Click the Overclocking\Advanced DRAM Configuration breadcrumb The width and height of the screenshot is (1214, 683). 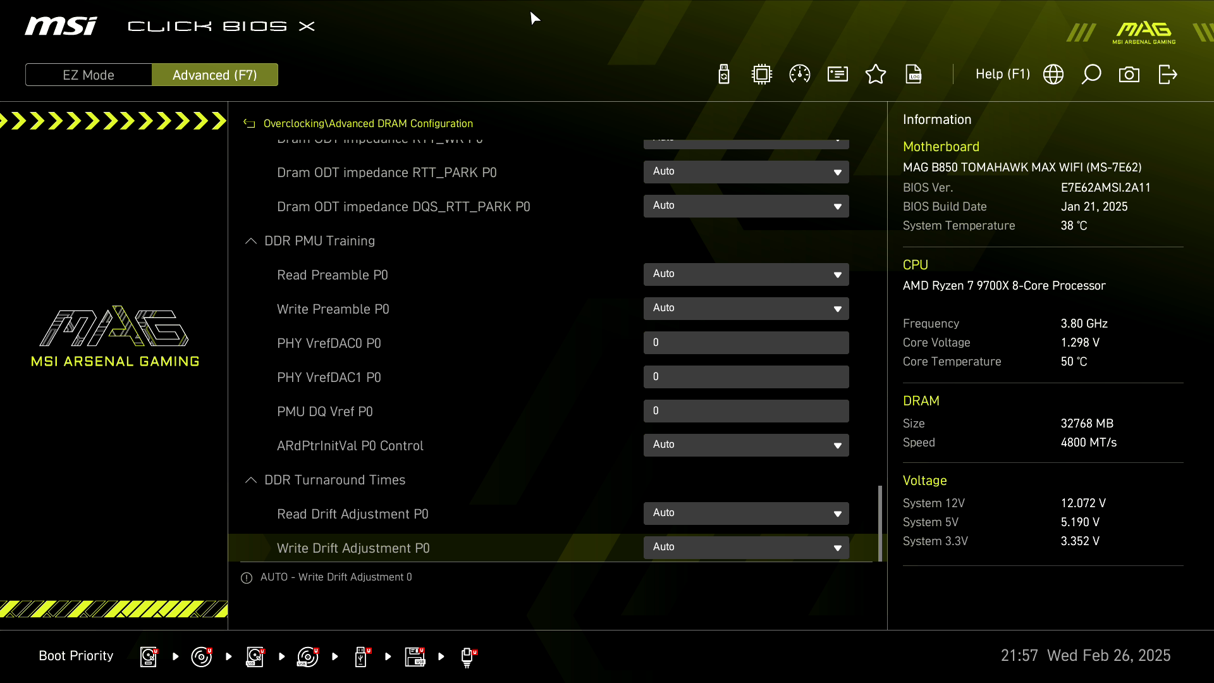click(368, 123)
